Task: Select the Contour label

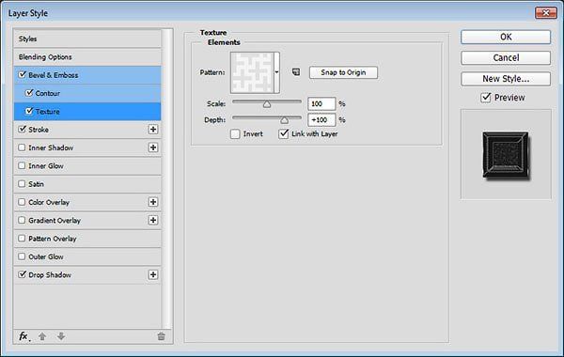Action: click(48, 93)
